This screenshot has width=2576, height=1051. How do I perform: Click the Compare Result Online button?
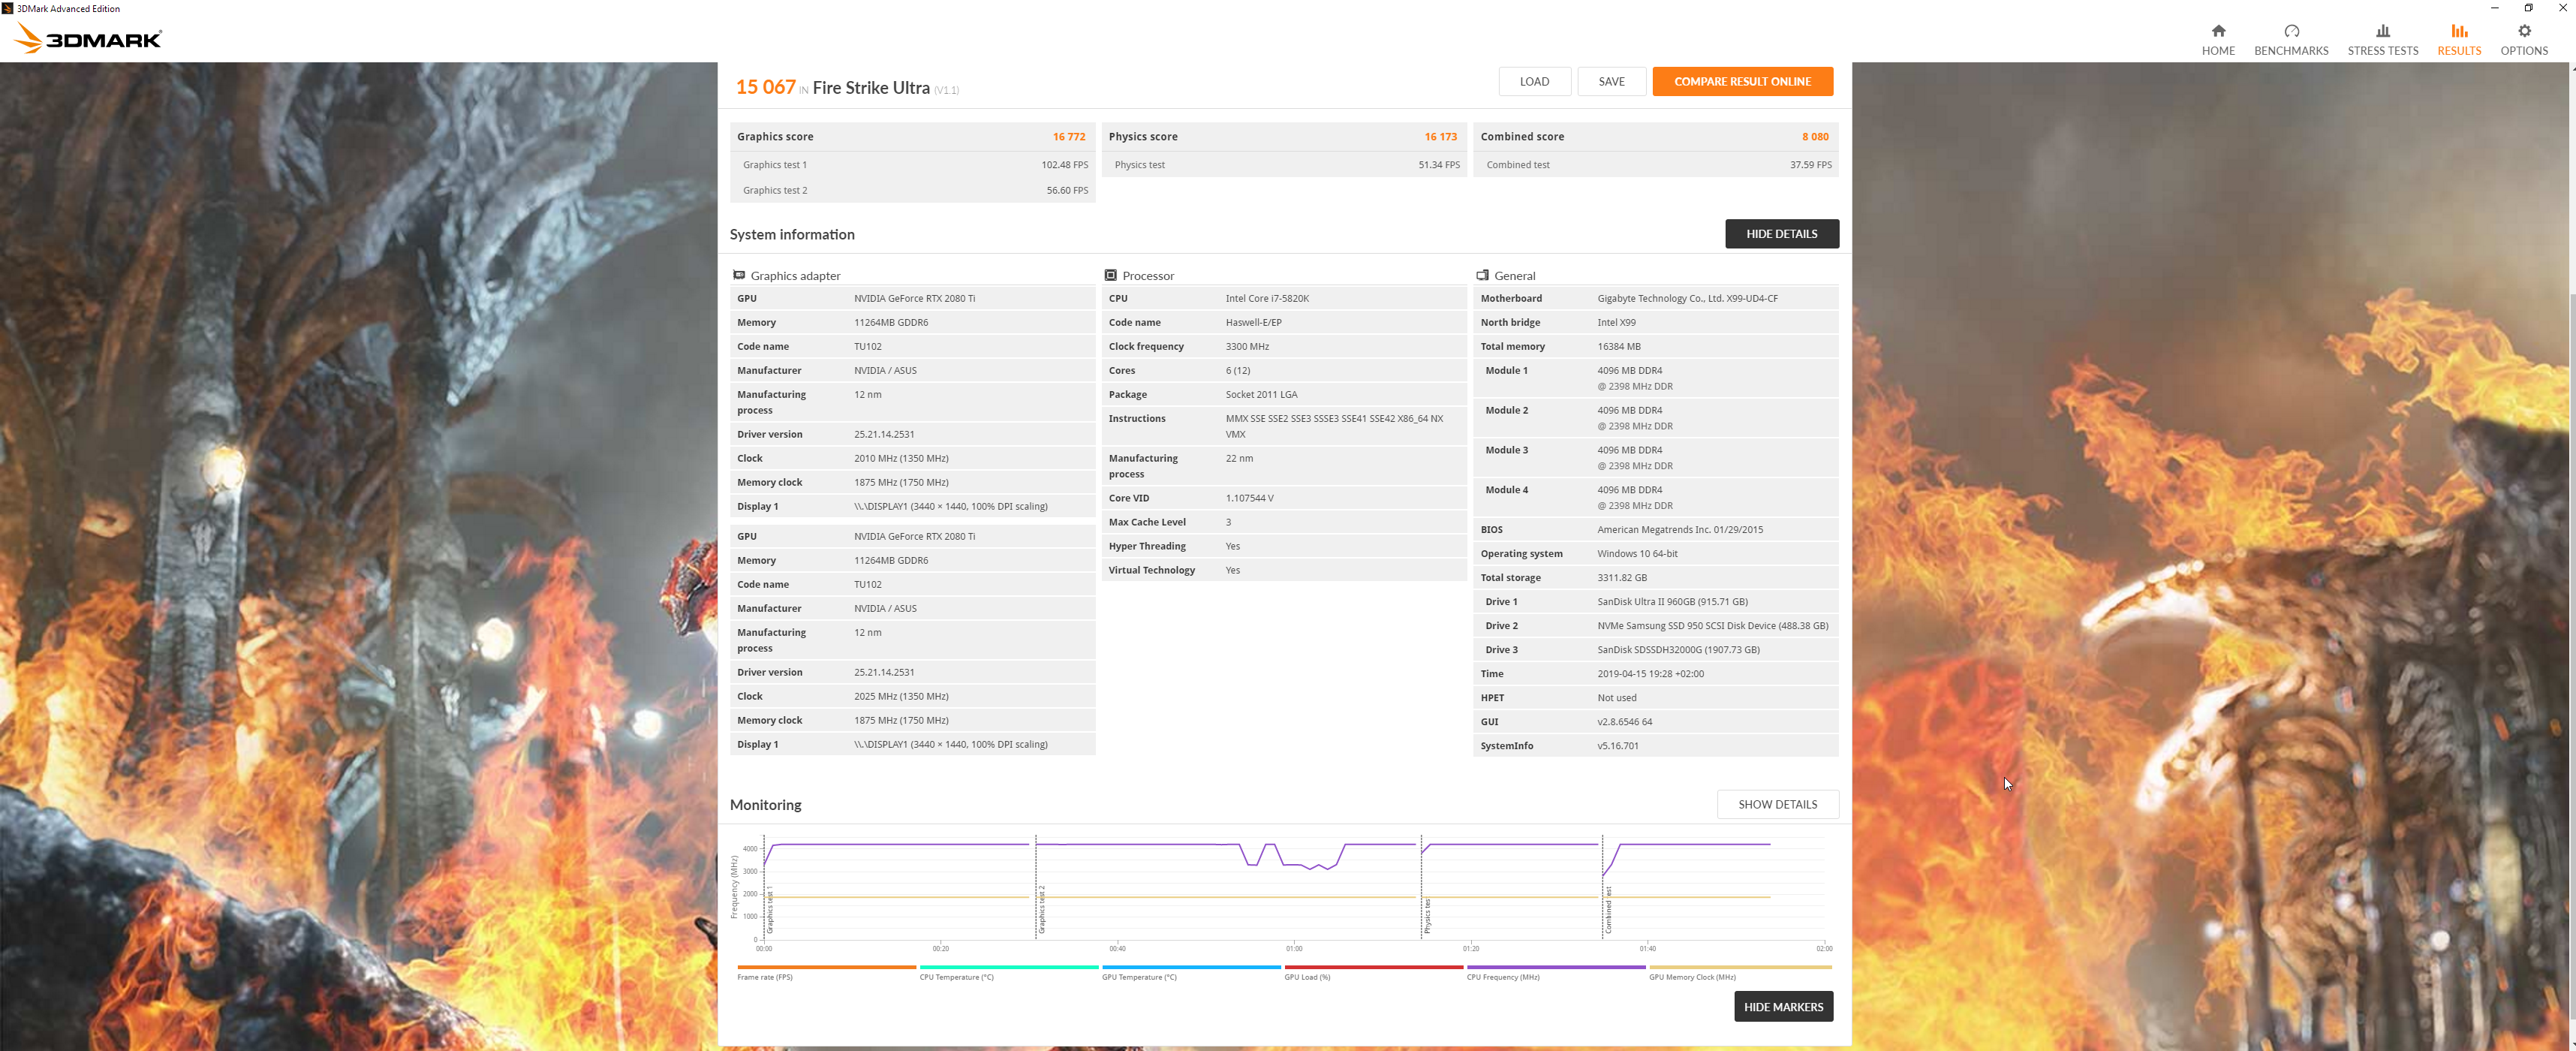click(x=1741, y=82)
